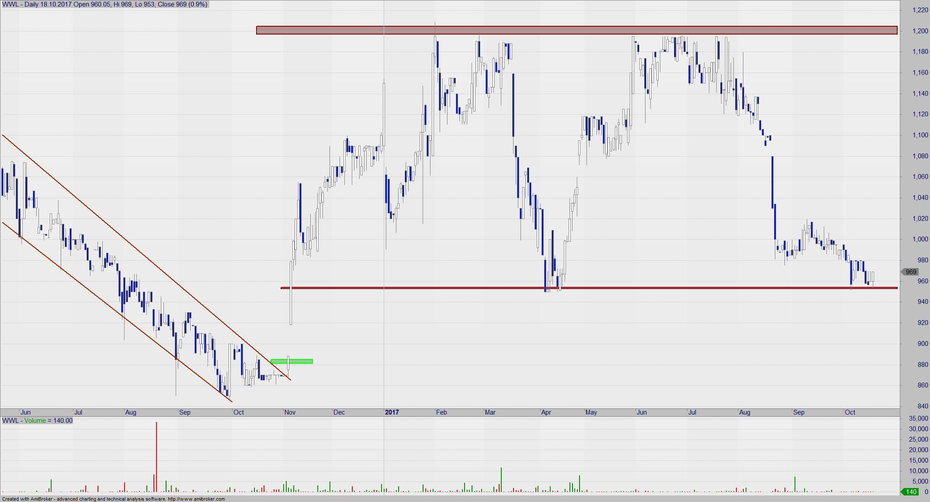930x502 pixels.
Task: Click the WWL Volume pane label
Action: [38, 421]
